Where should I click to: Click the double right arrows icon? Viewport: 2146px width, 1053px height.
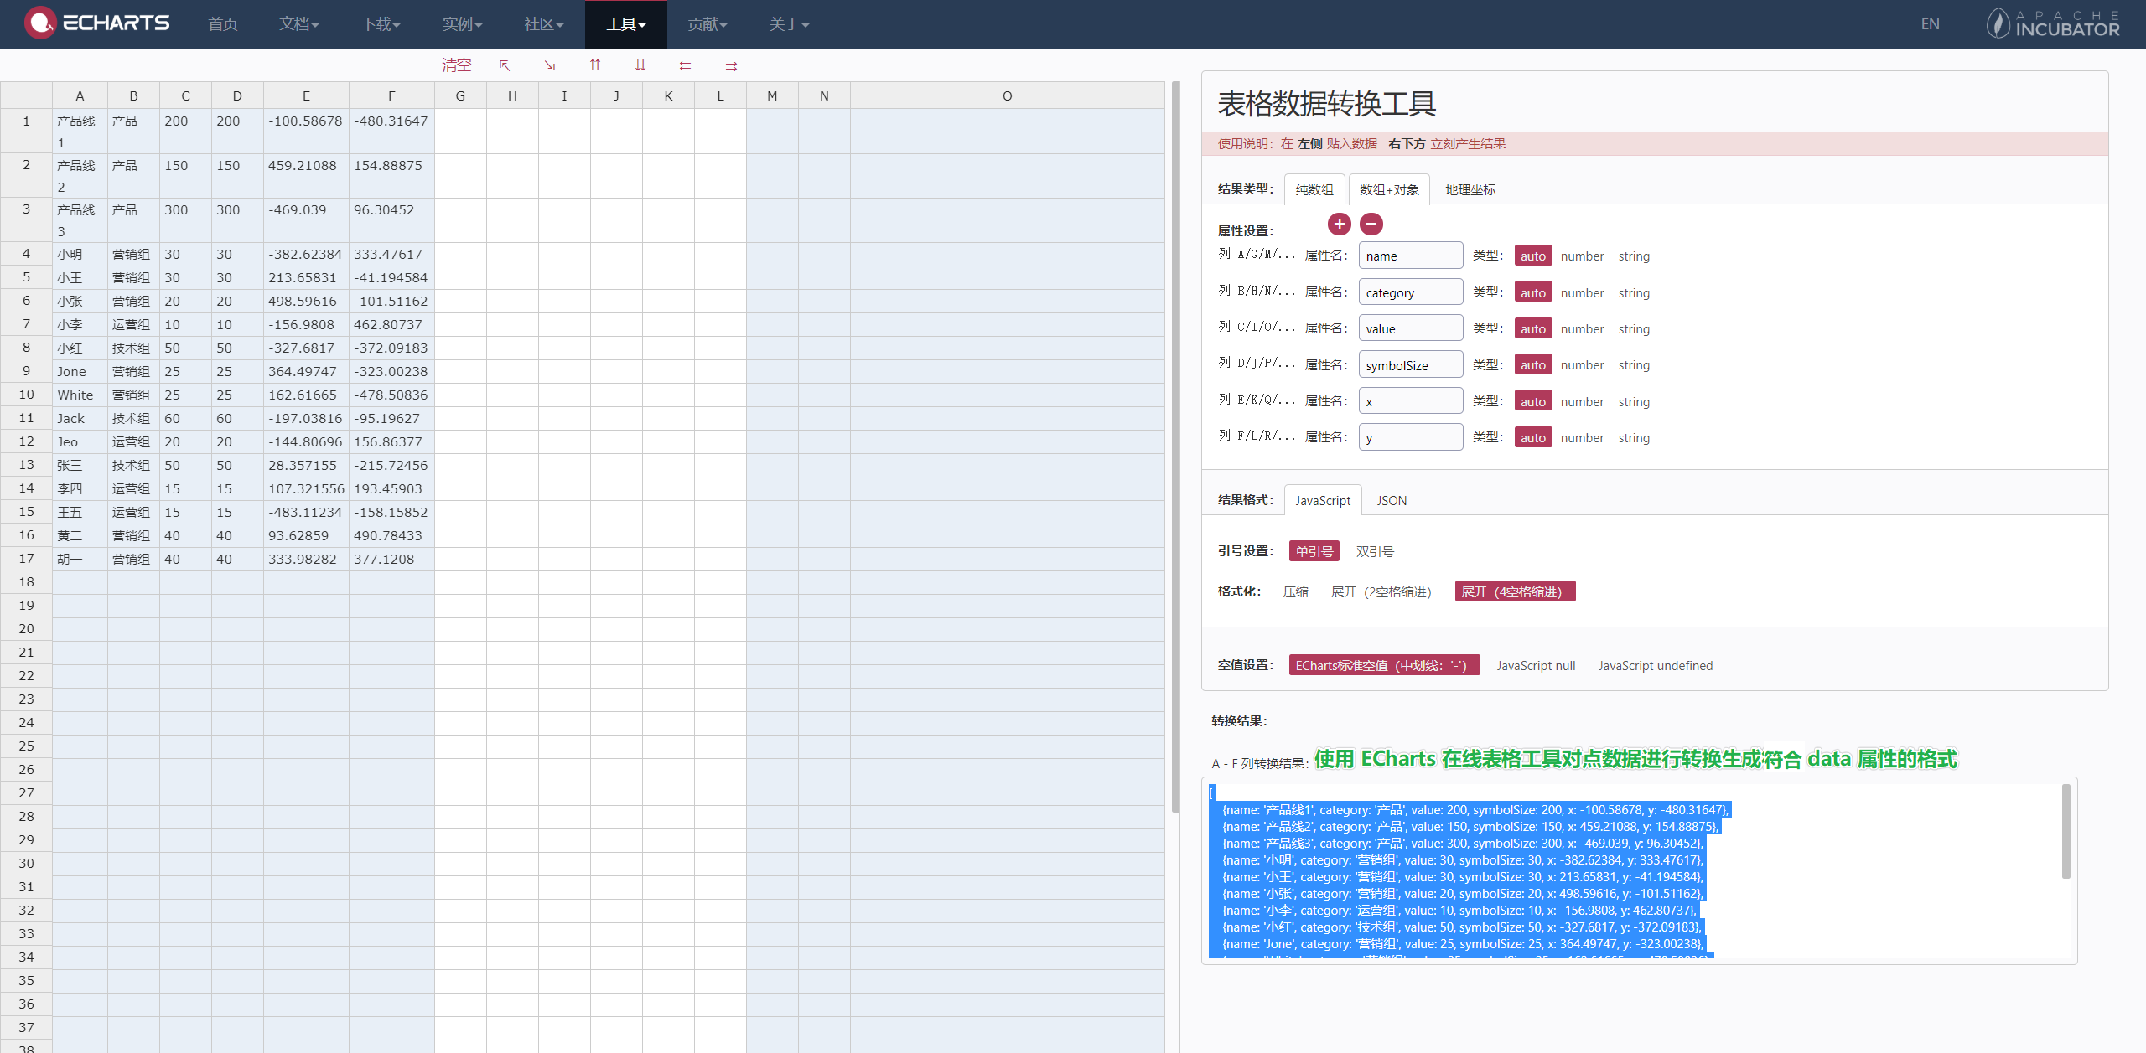731,65
